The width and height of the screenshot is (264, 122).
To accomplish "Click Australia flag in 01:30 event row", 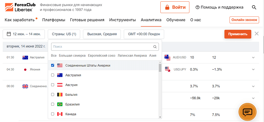I will click(x=25, y=57).
